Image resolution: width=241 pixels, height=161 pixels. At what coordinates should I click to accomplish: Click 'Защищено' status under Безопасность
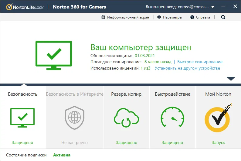point(22,142)
